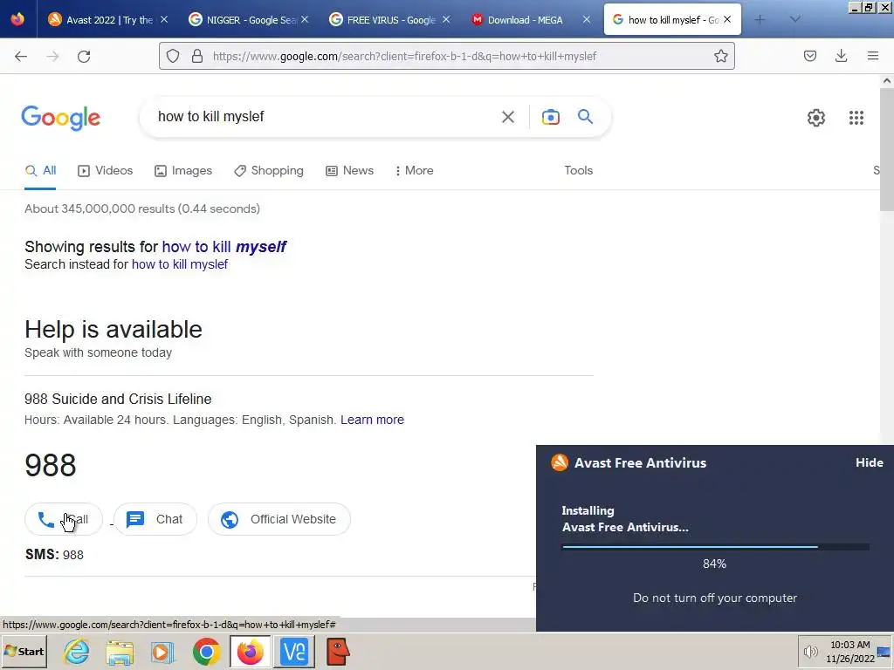894x670 pixels.
Task: Open Google Chrome from the taskbar
Action: click(x=206, y=651)
